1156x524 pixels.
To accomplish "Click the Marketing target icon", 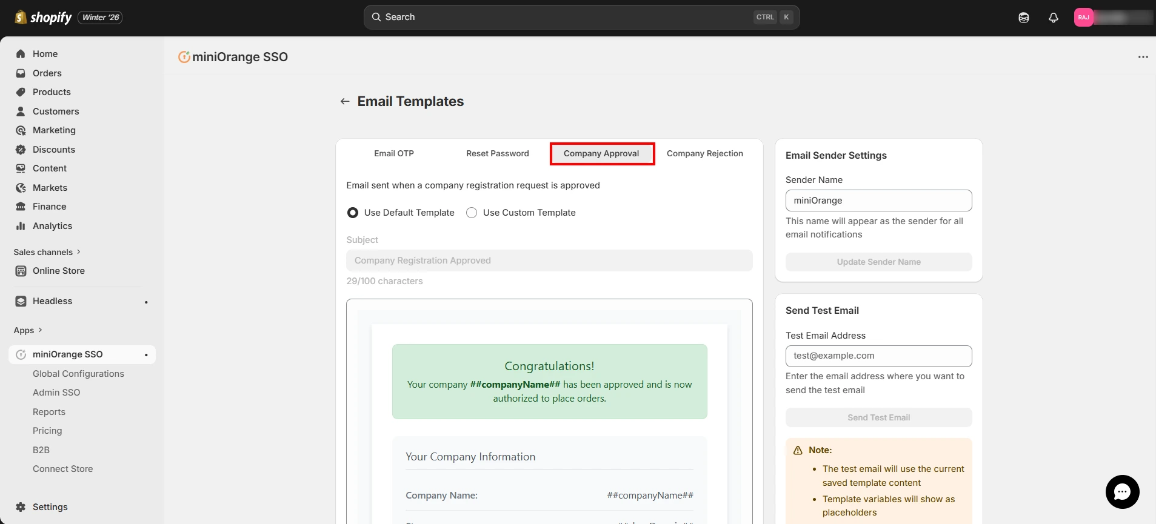I will tap(21, 130).
